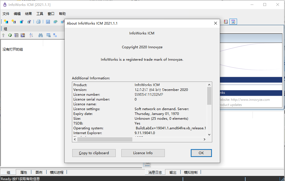Click the info list scroll left arrow
The height and width of the screenshot is (181, 285).
point(75,139)
